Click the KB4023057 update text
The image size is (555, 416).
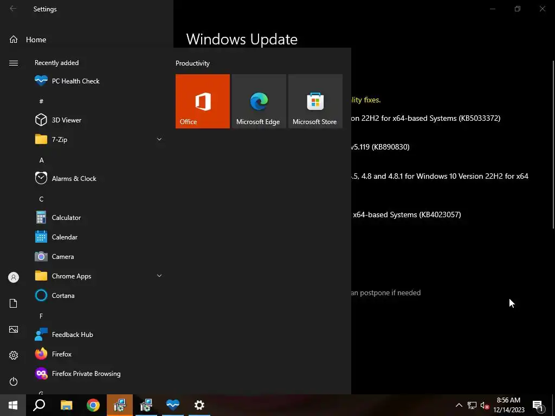(x=407, y=214)
